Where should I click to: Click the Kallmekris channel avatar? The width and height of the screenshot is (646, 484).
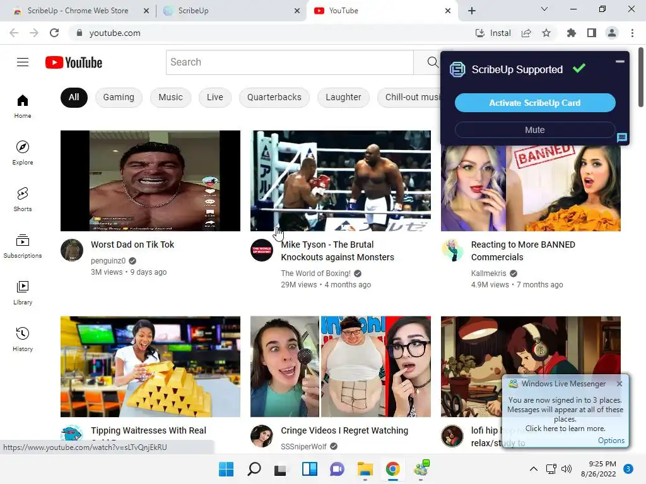(x=452, y=250)
